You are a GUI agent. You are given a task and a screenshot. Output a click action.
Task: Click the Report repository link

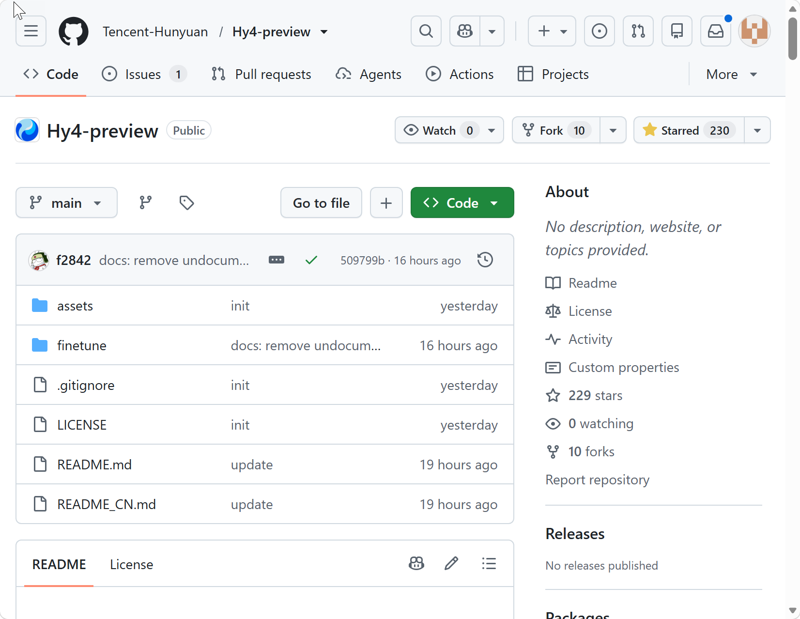(x=598, y=480)
